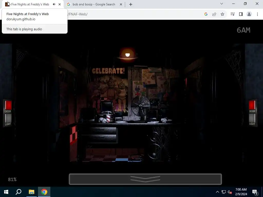Bookmark this page with star icon
Viewport: 263px width, 197px height.
point(222,14)
